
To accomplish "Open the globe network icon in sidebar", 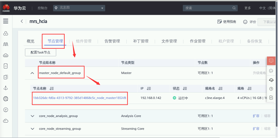I will (6, 99).
